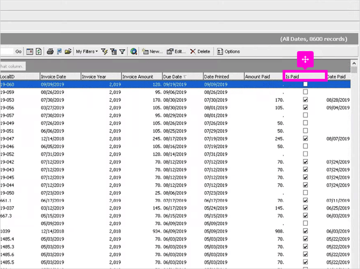This screenshot has width=360, height=269.
Task: Uncheck Is Paid for invoice 19-053
Action: pos(305,100)
